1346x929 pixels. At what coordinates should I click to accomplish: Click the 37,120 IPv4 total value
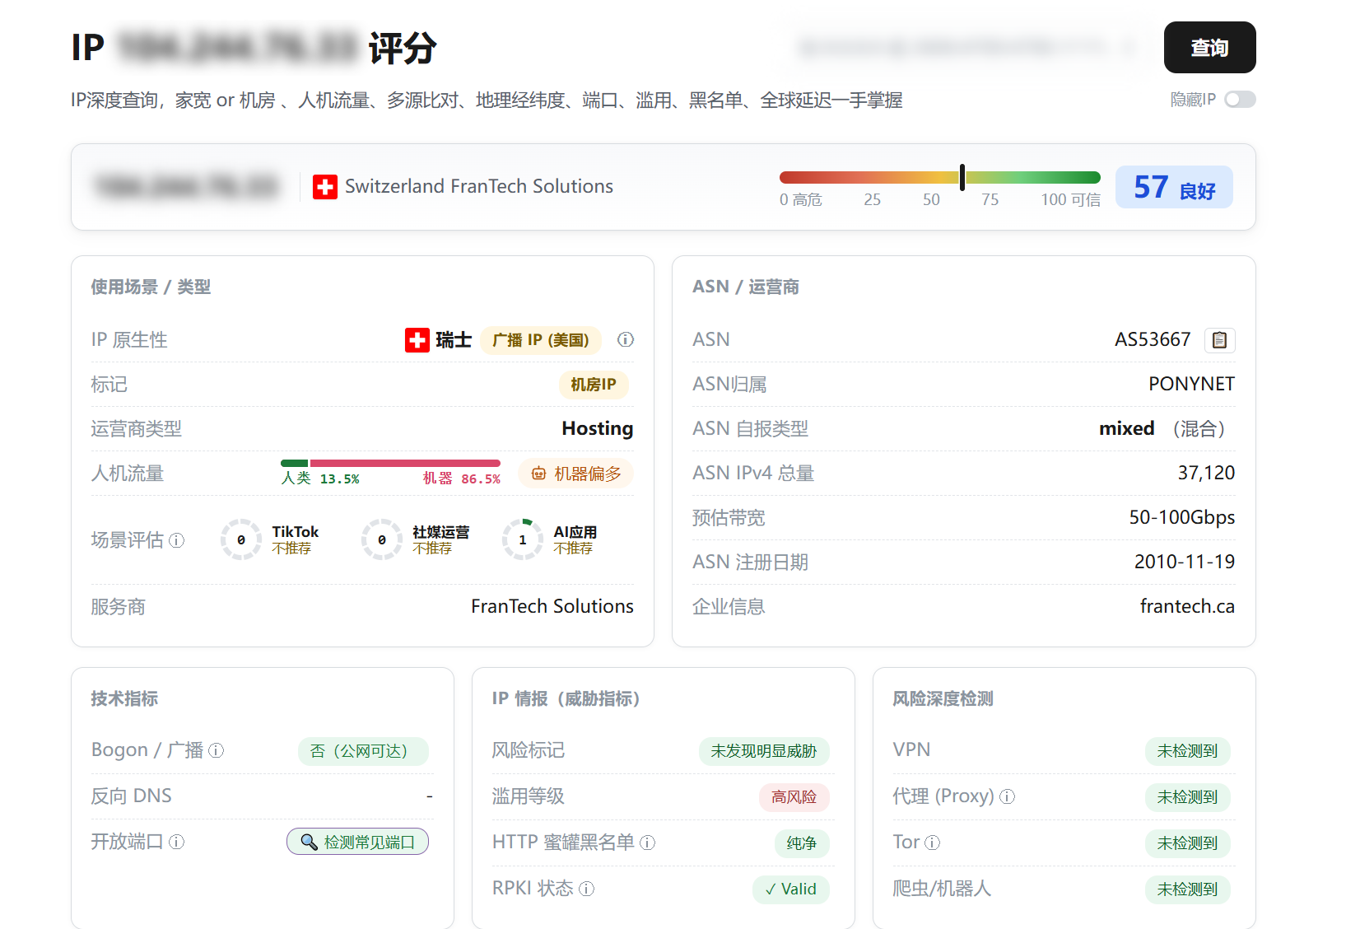click(1206, 473)
